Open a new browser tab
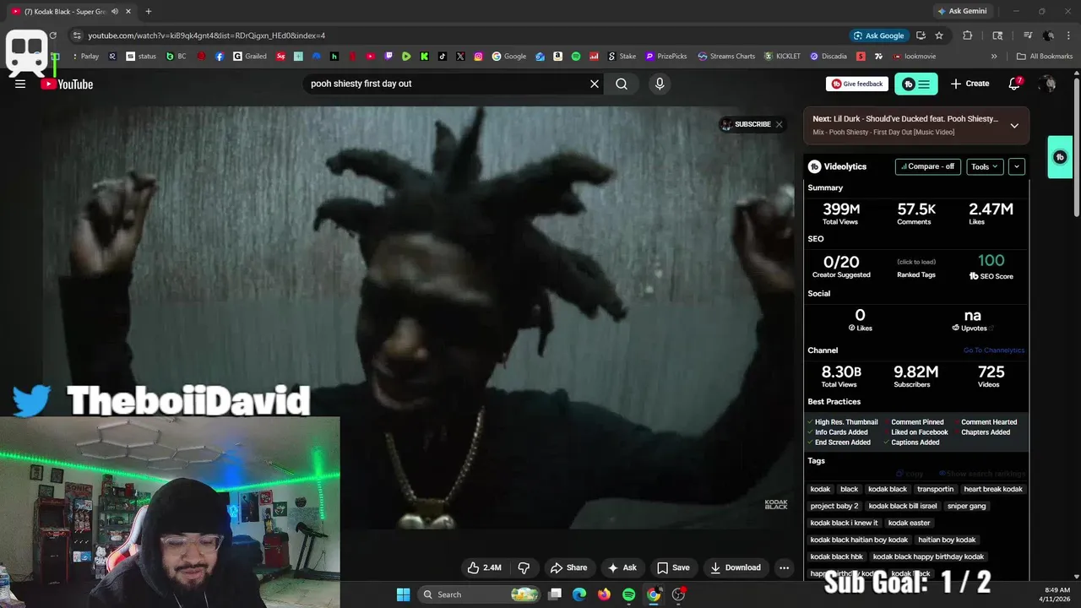The width and height of the screenshot is (1081, 608). coord(149,11)
